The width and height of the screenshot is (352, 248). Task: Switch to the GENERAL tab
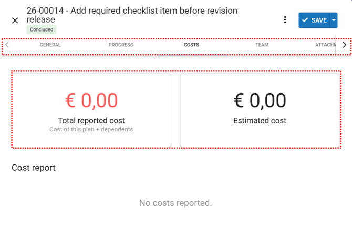[x=50, y=45]
